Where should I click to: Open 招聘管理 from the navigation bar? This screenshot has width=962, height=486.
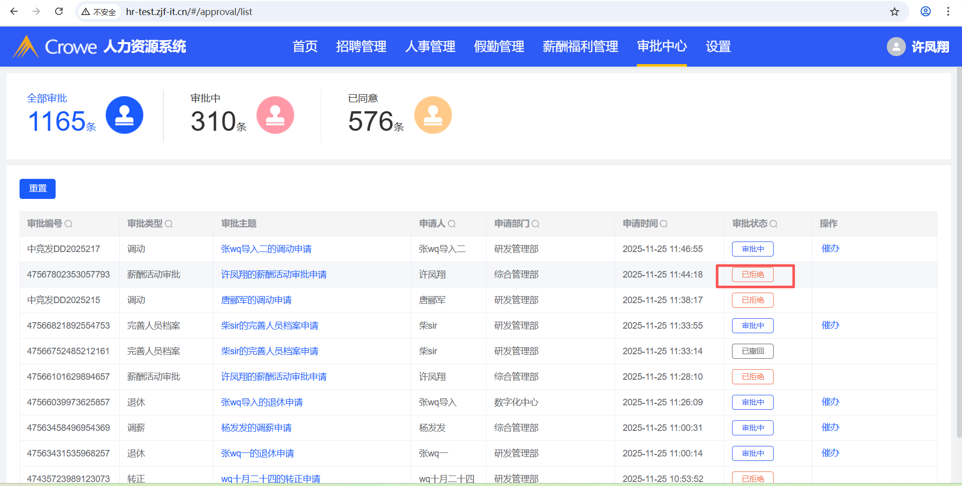pyautogui.click(x=361, y=47)
